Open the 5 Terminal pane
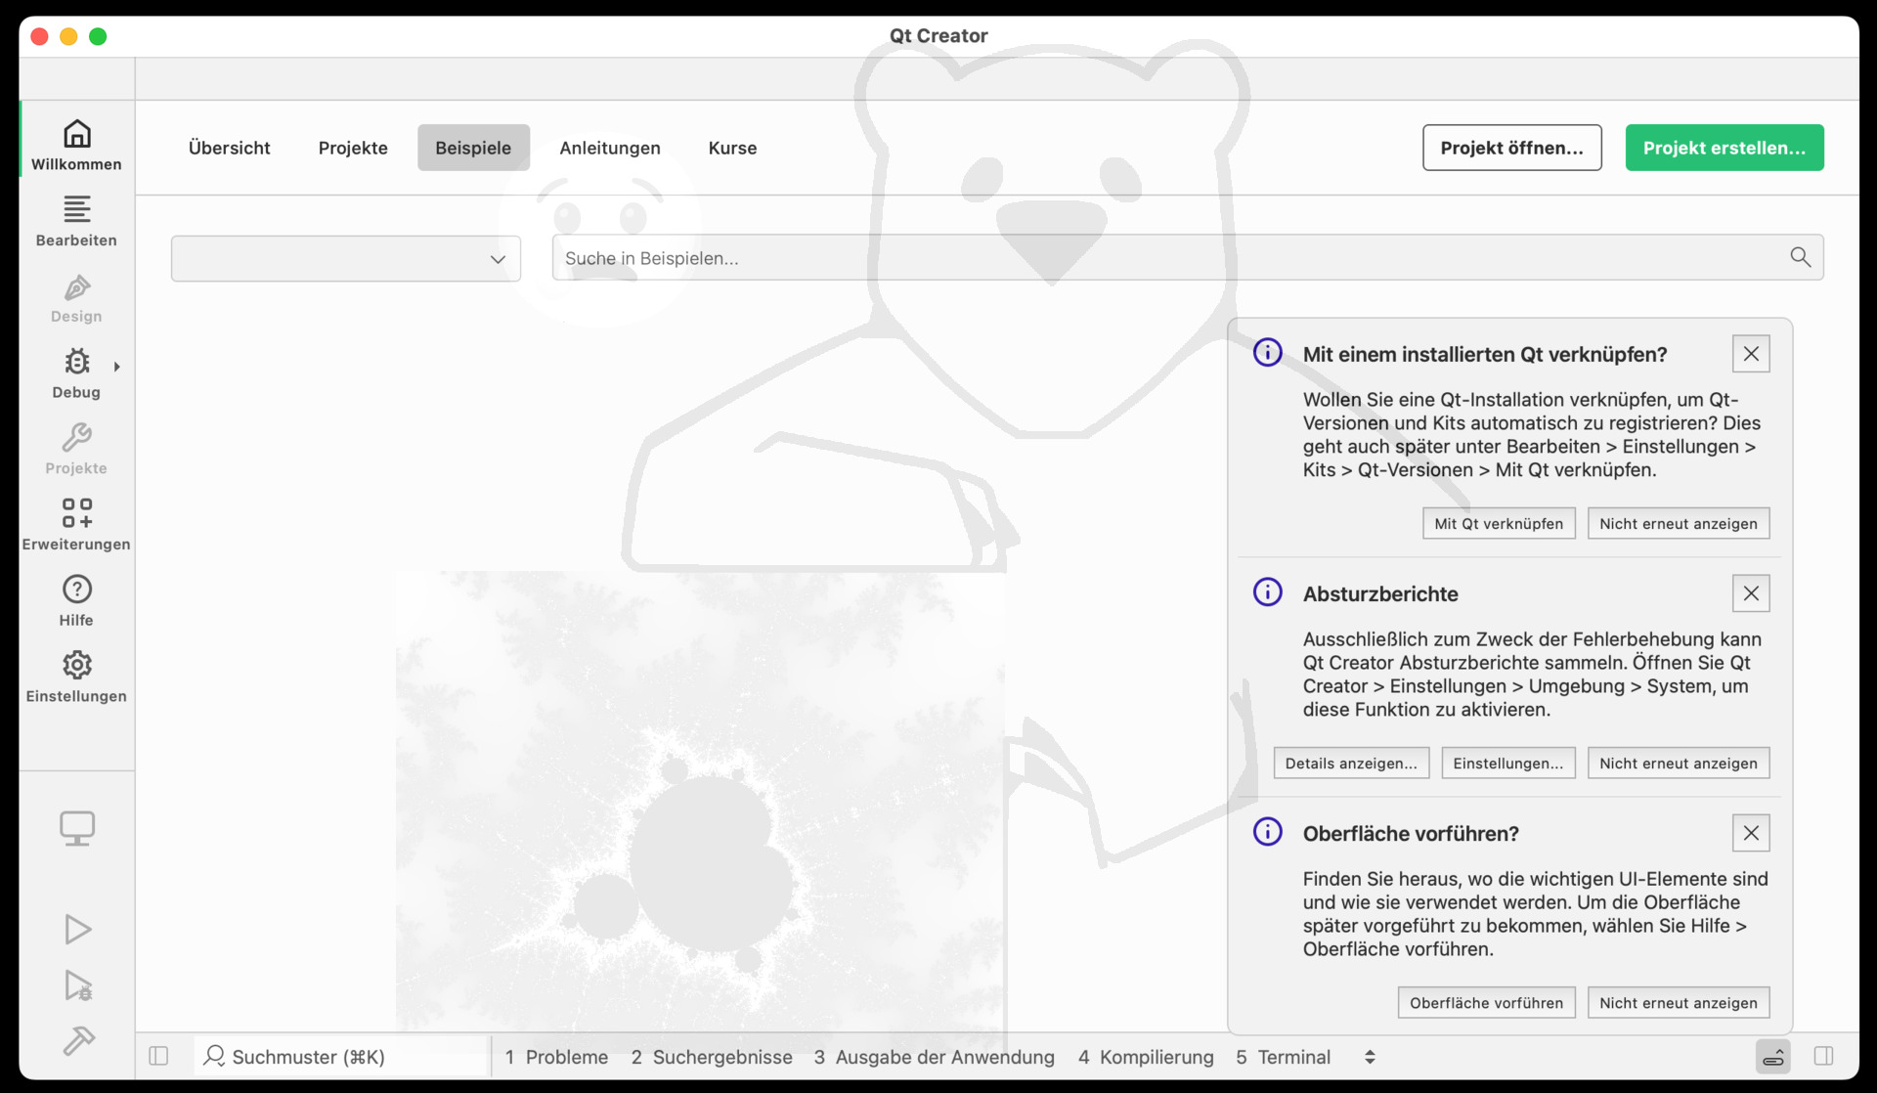 tap(1283, 1057)
